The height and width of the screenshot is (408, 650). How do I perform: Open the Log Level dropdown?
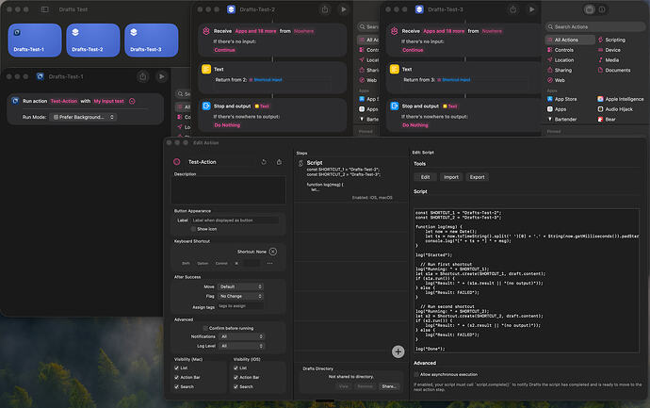pyautogui.click(x=242, y=346)
